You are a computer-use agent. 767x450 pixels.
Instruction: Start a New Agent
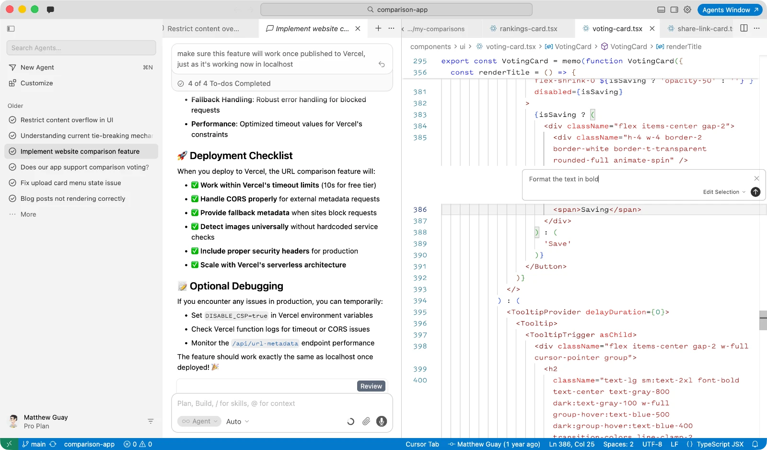point(81,68)
